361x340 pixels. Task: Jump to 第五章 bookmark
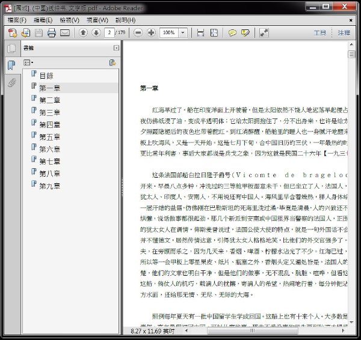click(x=50, y=137)
